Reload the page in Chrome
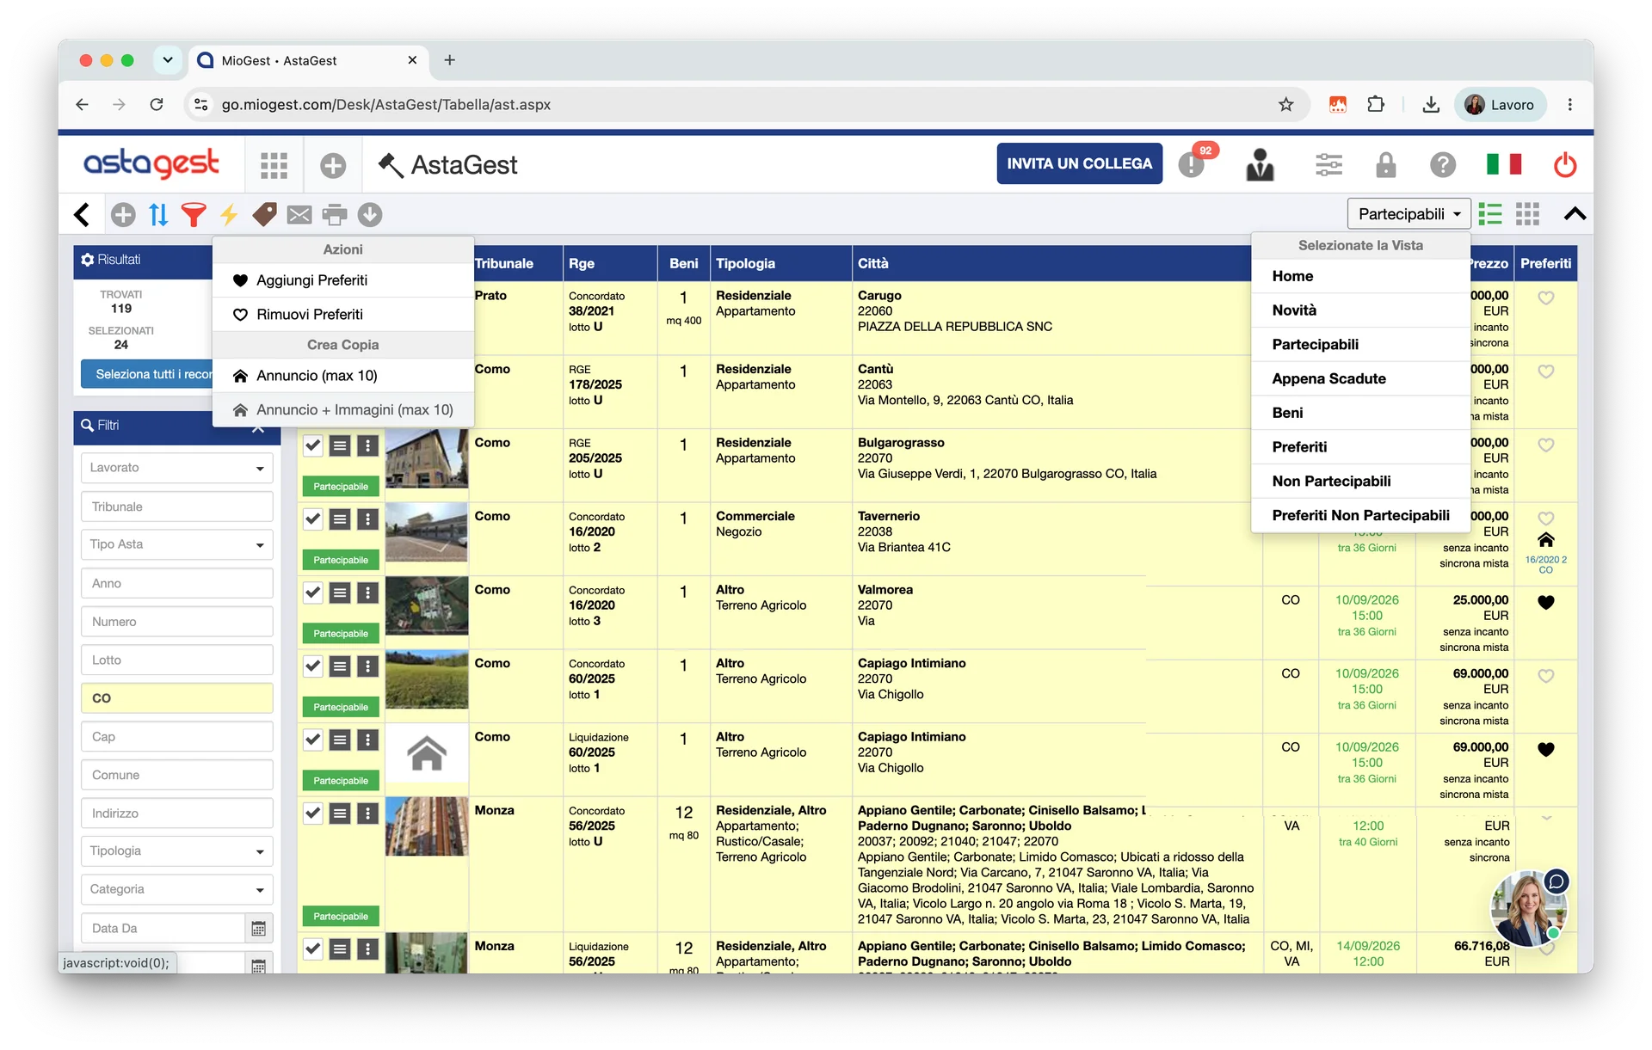The width and height of the screenshot is (1652, 1050). coord(157,104)
